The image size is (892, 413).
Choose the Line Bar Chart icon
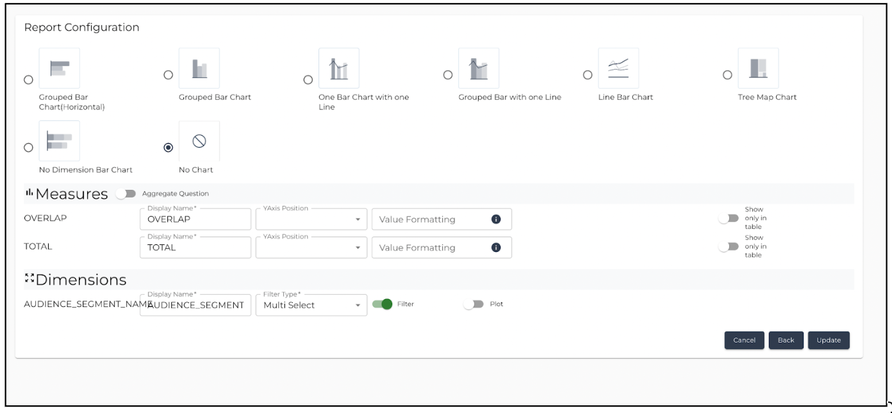(x=618, y=68)
